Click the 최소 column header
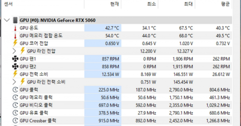This screenshot has width=241, height=126. (139, 4)
